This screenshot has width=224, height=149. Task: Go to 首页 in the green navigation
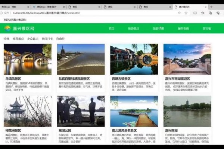[x=112, y=28]
